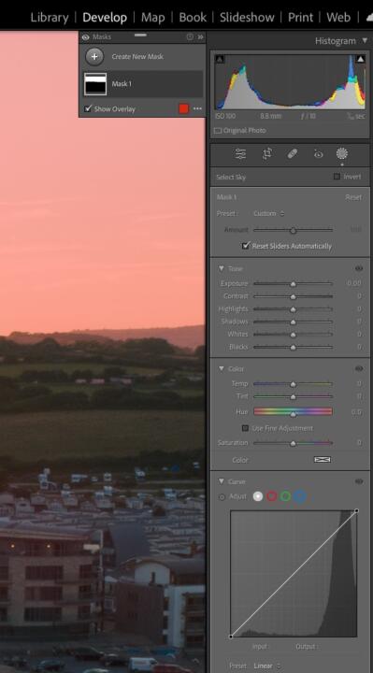The height and width of the screenshot is (673, 373).
Task: Select the red curve channel
Action: point(271,496)
